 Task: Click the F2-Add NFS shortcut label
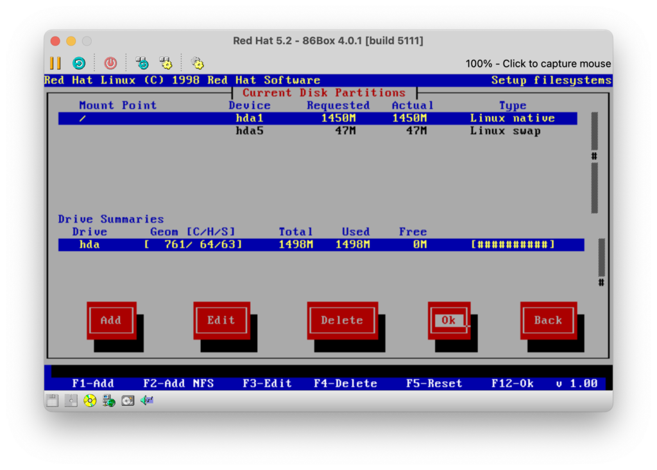178,383
